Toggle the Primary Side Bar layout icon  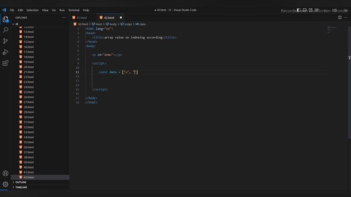pos(298,10)
